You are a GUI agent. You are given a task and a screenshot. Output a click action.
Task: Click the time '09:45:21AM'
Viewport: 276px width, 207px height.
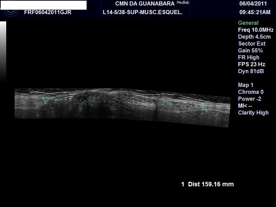(x=255, y=12)
